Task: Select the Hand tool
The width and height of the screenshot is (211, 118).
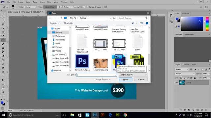Action: coord(3,88)
